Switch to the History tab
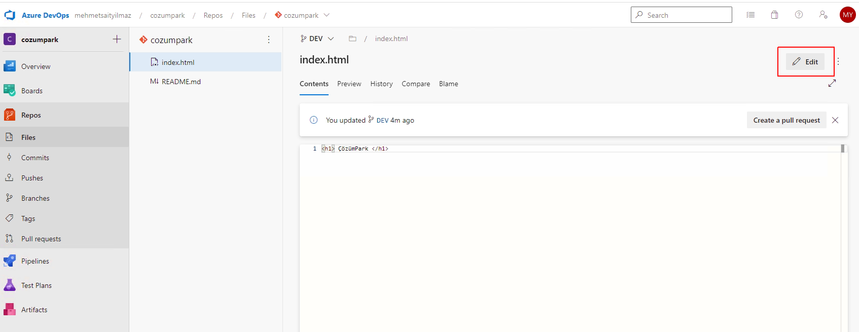The image size is (859, 332). (x=381, y=84)
